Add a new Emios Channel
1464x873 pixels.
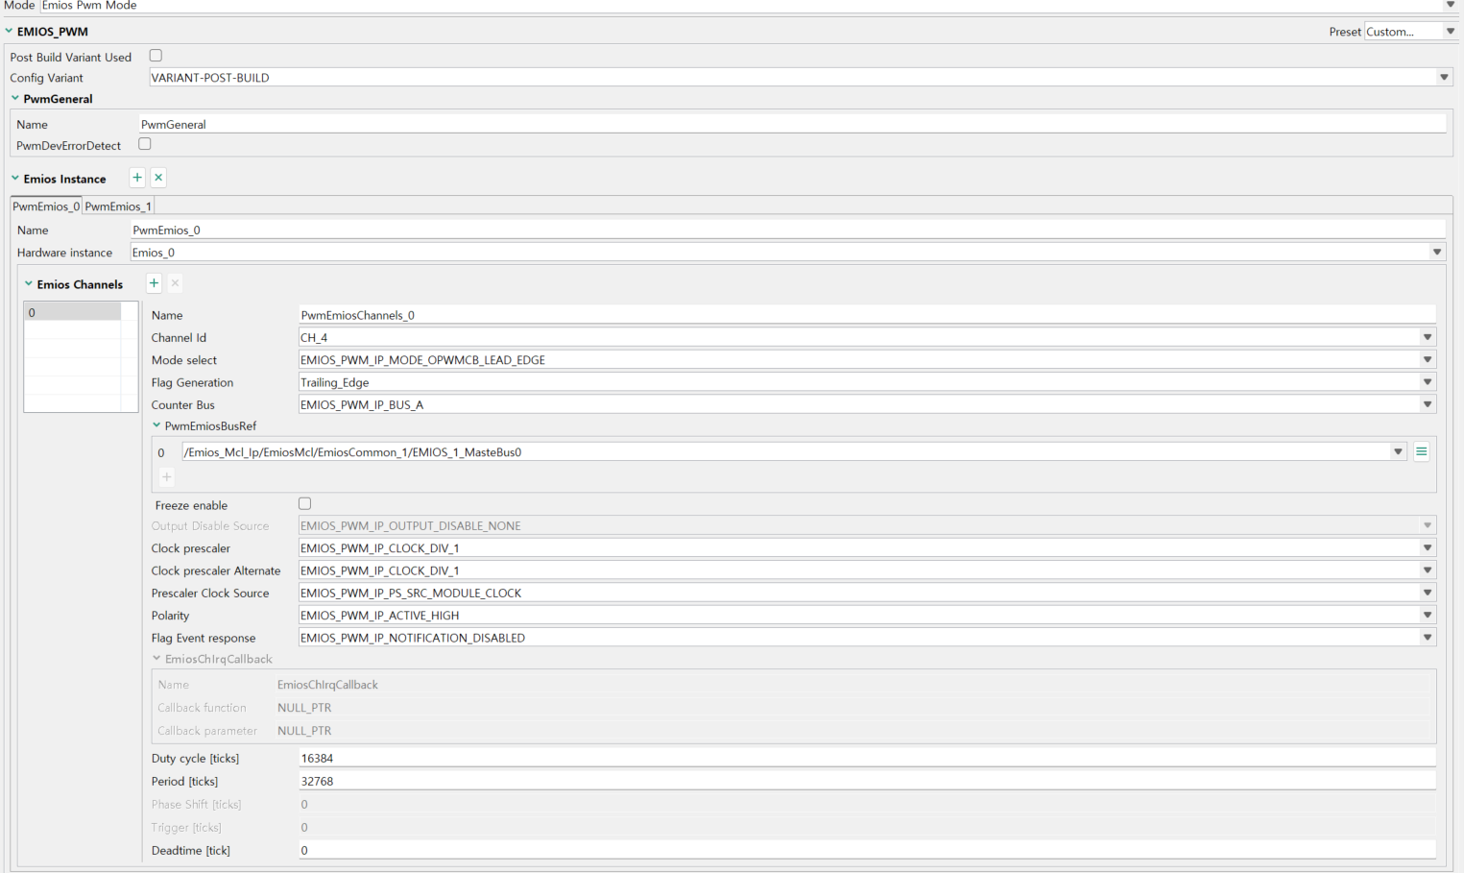pos(154,283)
